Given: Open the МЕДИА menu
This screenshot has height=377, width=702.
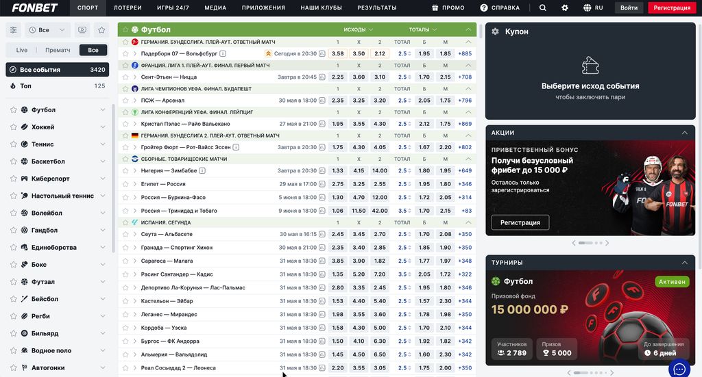Looking at the screenshot, I should tap(215, 8).
